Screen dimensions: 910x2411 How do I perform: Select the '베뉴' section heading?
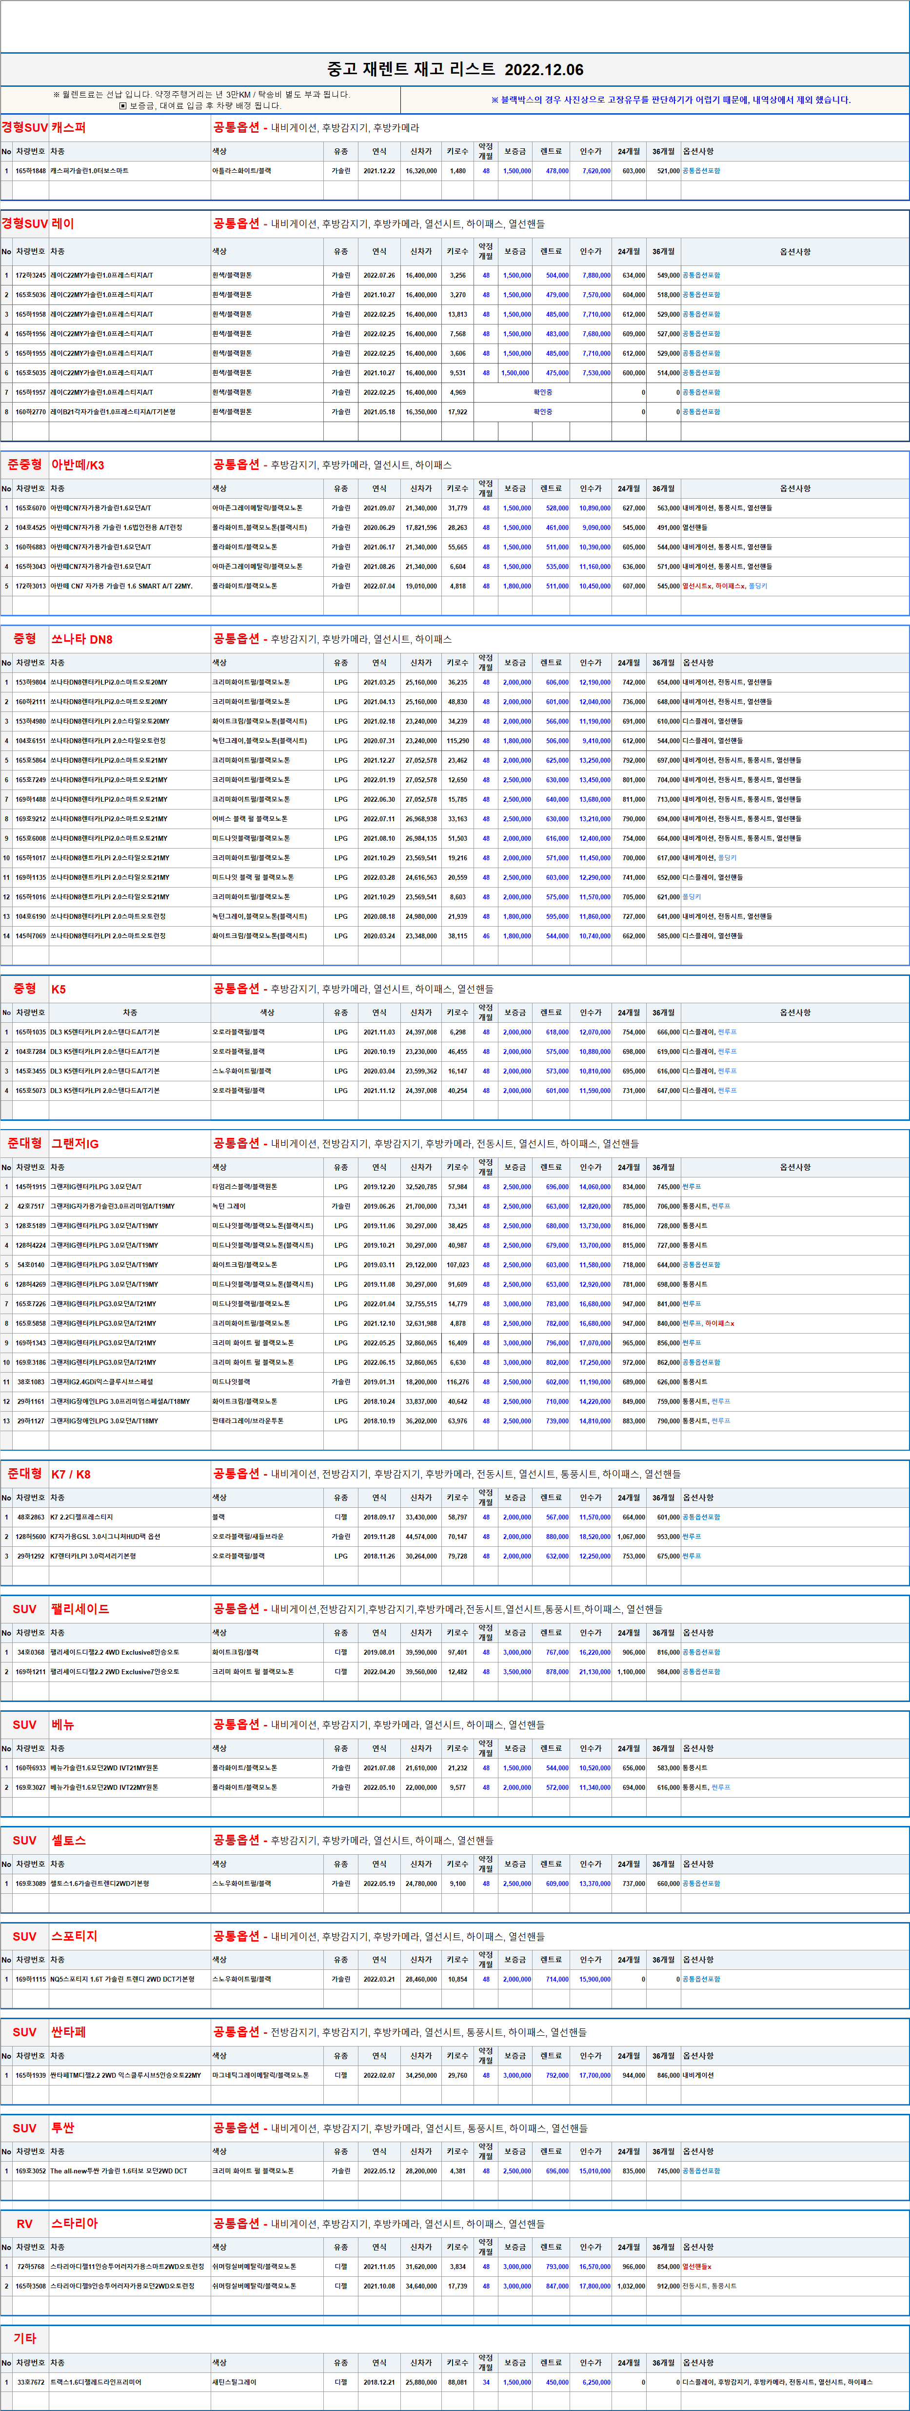click(x=62, y=1725)
